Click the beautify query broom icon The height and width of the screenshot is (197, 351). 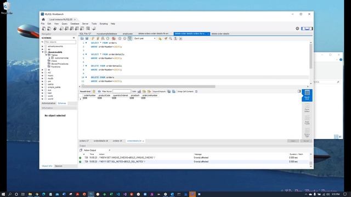tap(166, 38)
